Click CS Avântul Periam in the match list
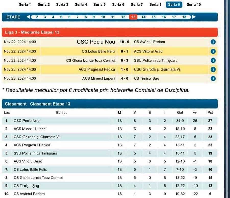 pos(149,42)
